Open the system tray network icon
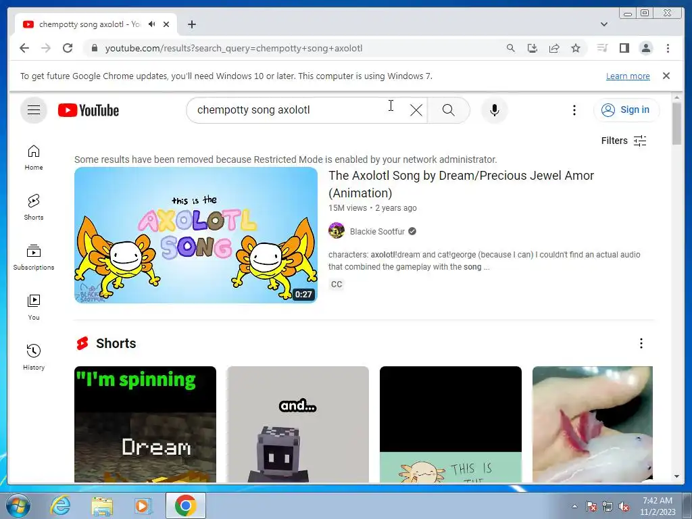The image size is (692, 519). tap(608, 506)
